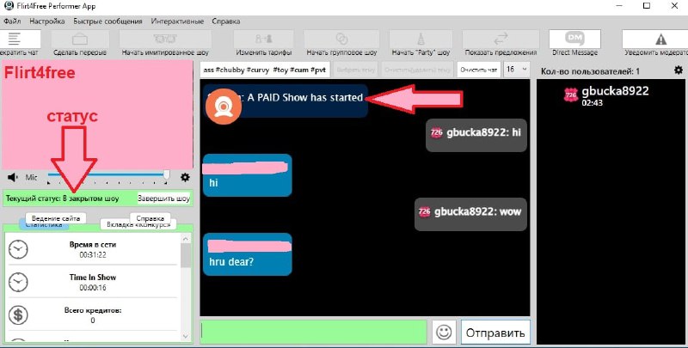Click the Начать групповое шоу icon
The height and width of the screenshot is (348, 688).
tap(341, 39)
